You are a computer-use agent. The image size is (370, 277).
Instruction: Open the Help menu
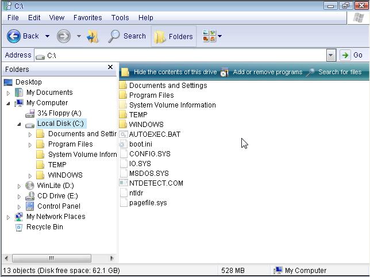click(x=145, y=18)
